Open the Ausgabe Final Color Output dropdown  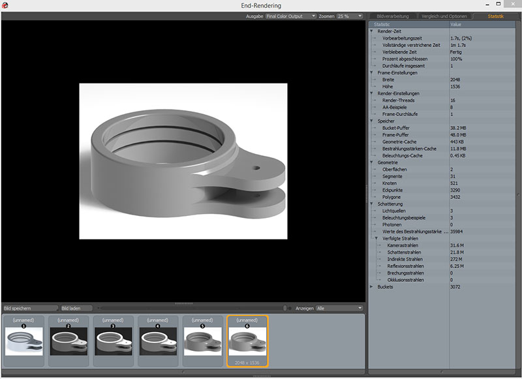[x=290, y=16]
